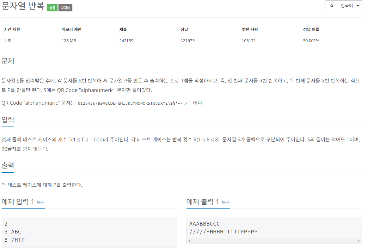Click the 입력 section heading
The image size is (367, 248).
8,120
